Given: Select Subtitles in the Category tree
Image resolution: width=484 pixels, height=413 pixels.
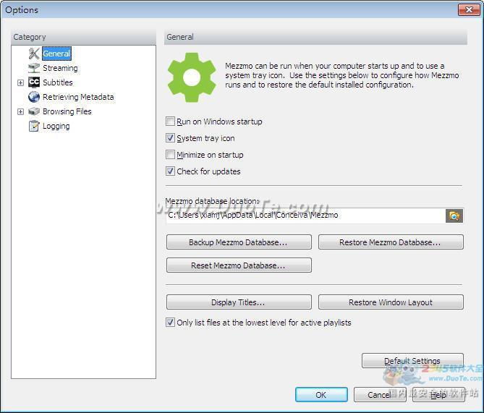Looking at the screenshot, I should point(58,82).
